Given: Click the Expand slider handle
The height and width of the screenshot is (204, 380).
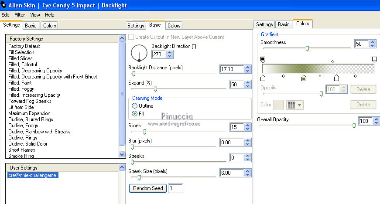Looking at the screenshot, I should [156, 89].
